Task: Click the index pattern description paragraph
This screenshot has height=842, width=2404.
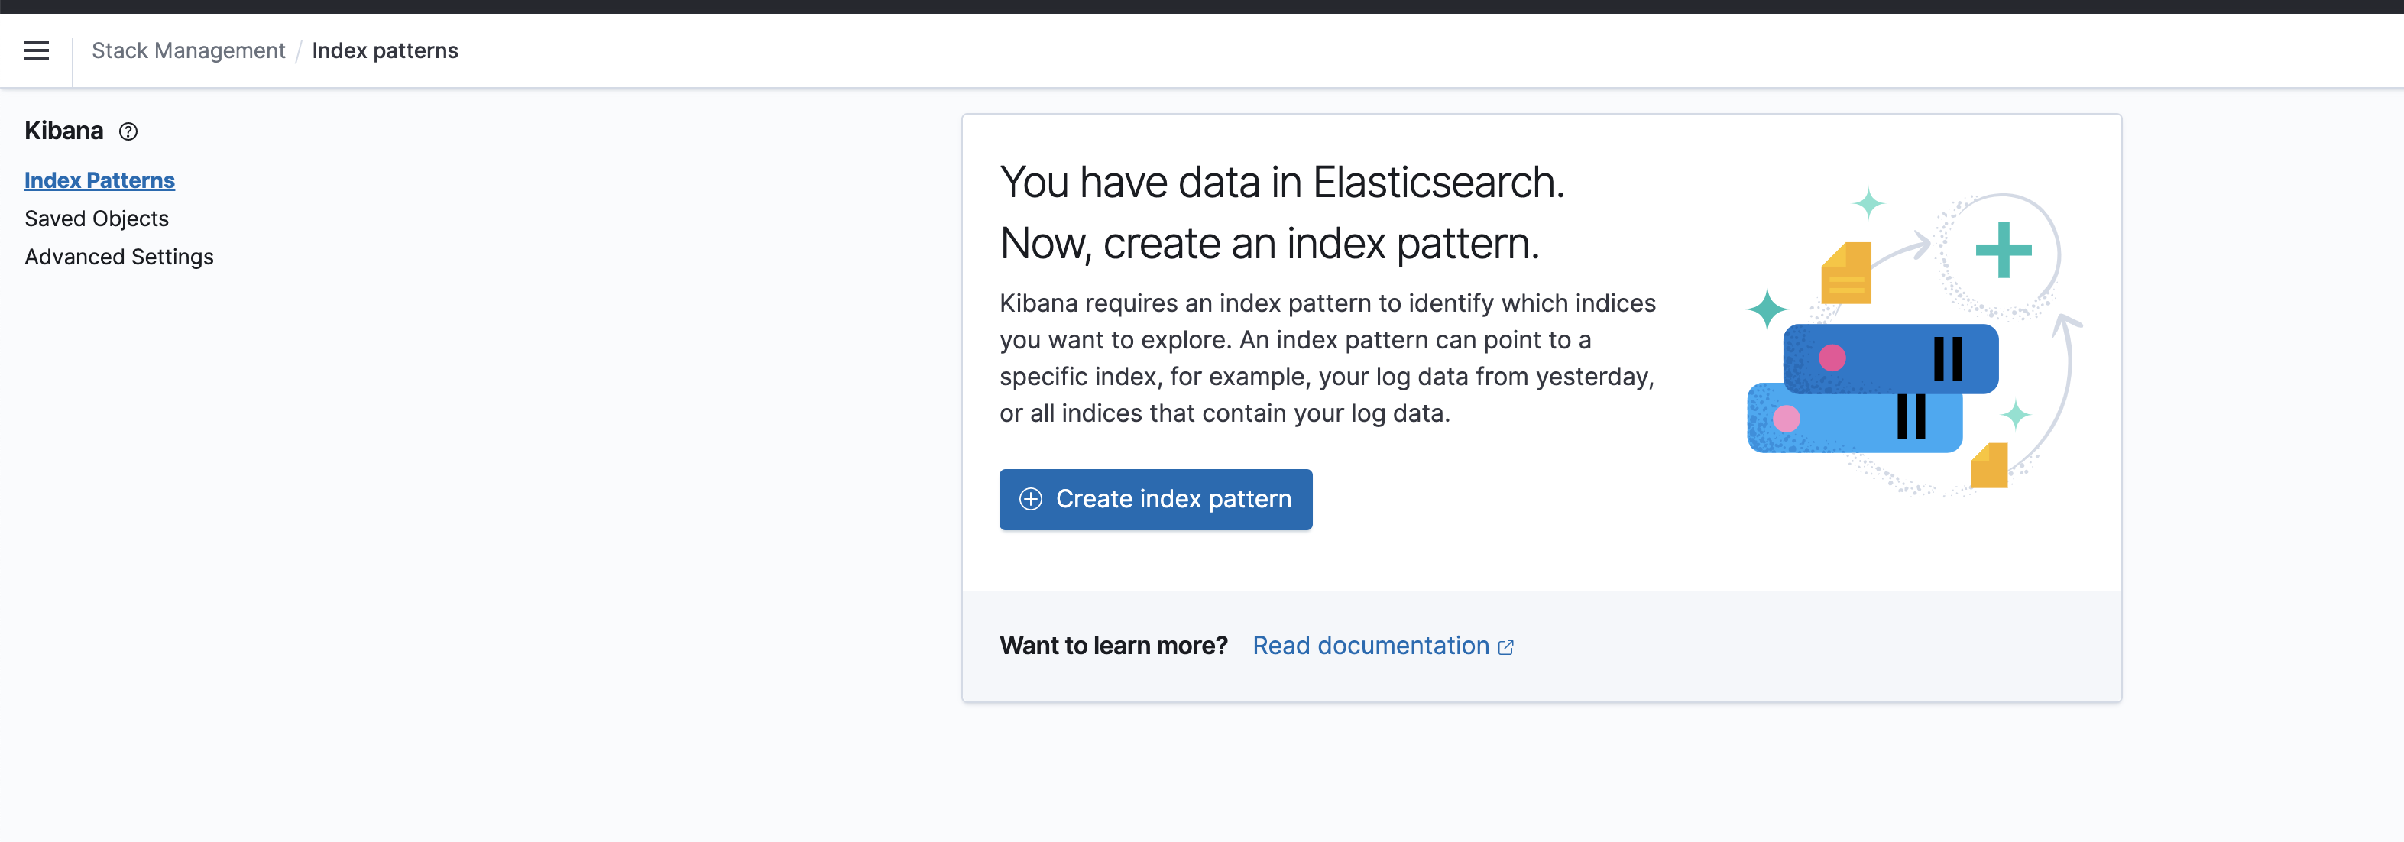Action: 1327,358
